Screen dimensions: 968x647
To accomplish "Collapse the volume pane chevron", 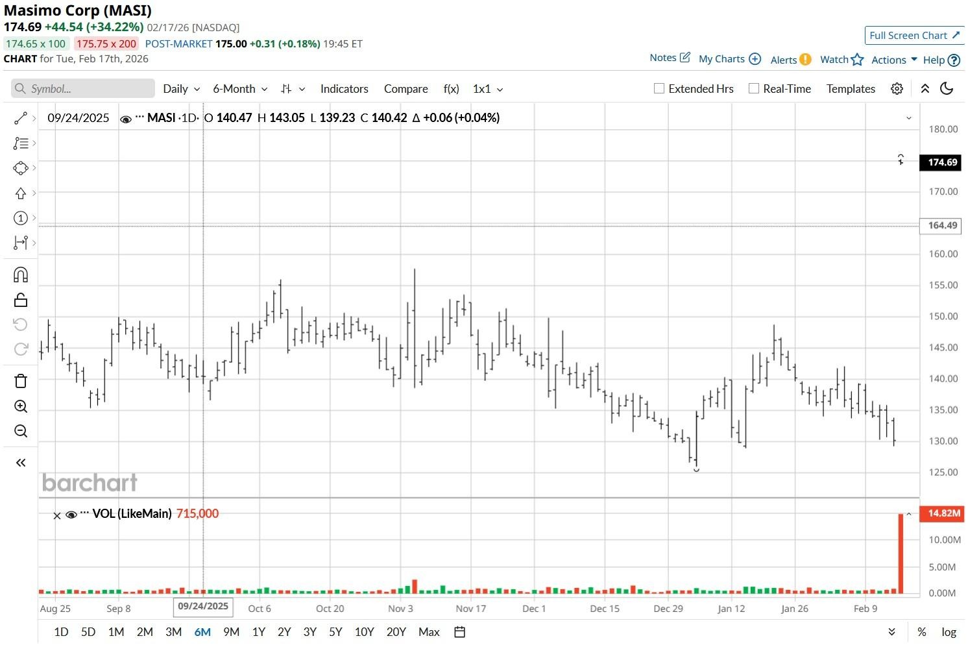I will tap(909, 515).
